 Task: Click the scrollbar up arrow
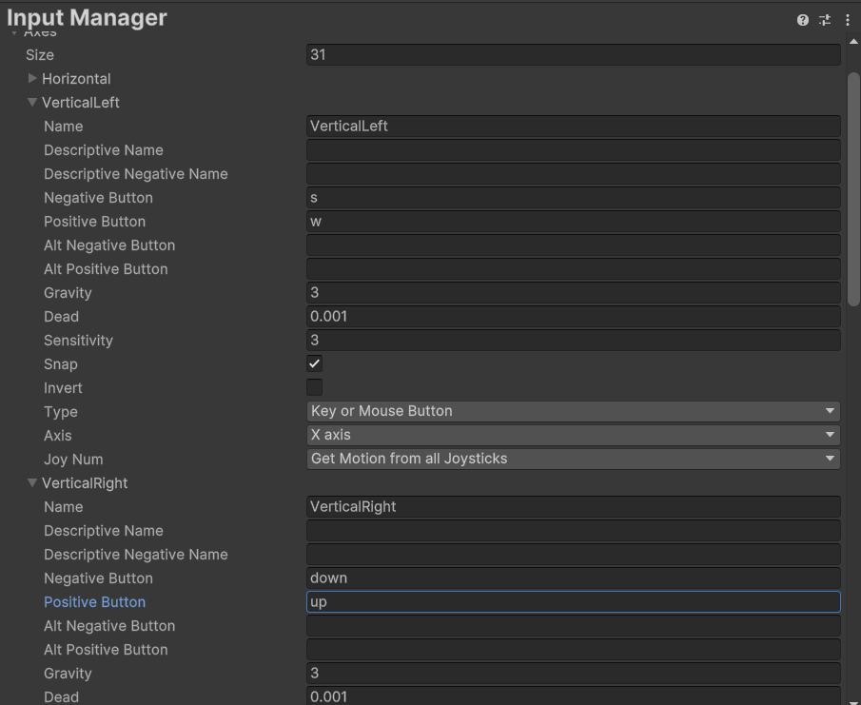click(853, 42)
